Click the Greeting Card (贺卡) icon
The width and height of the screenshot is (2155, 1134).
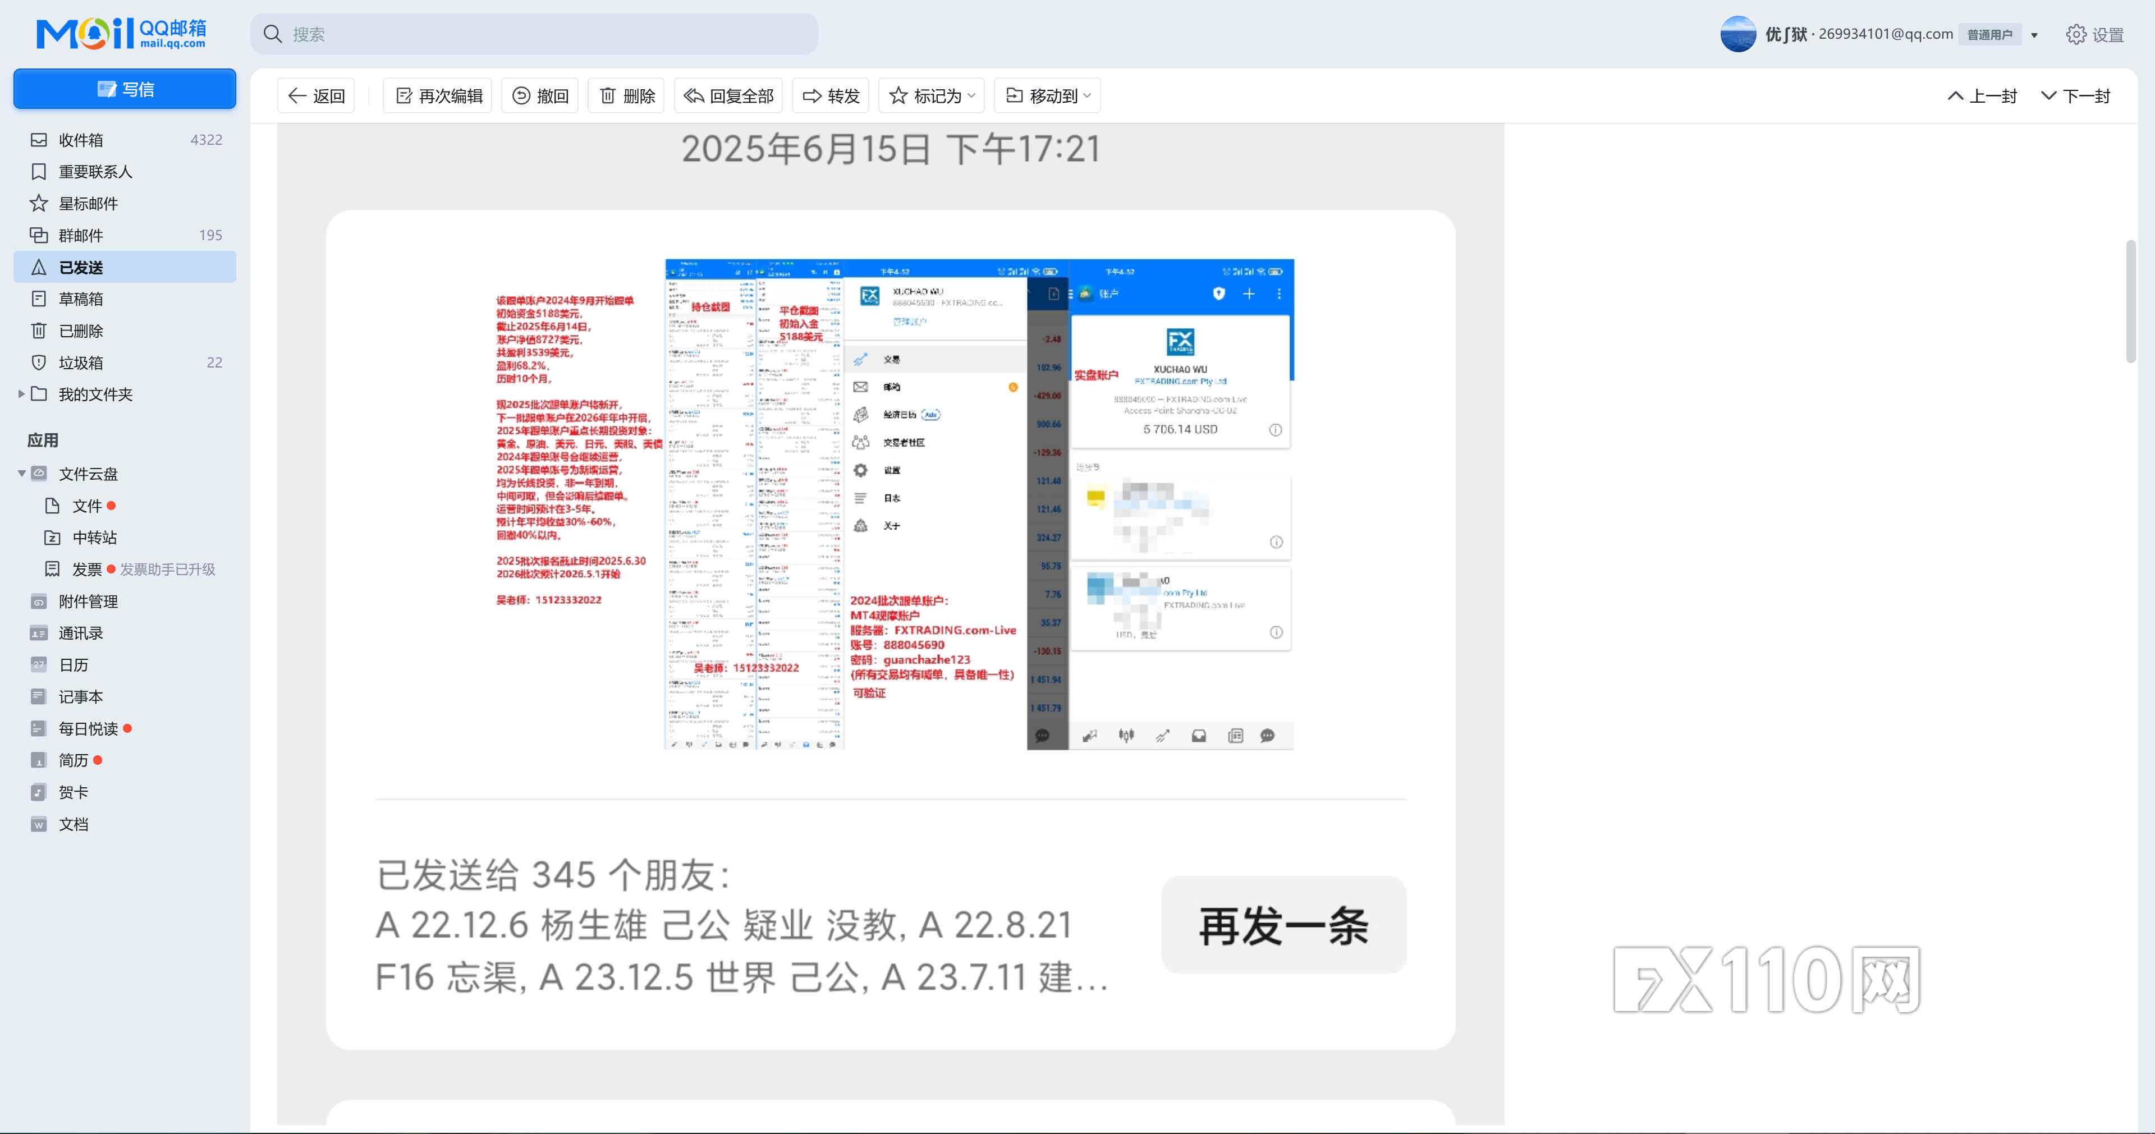(x=39, y=792)
